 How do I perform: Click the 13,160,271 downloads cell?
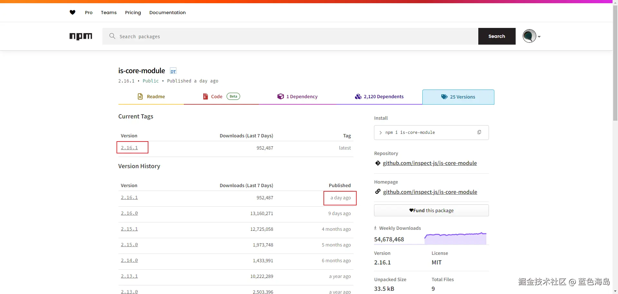click(262, 213)
